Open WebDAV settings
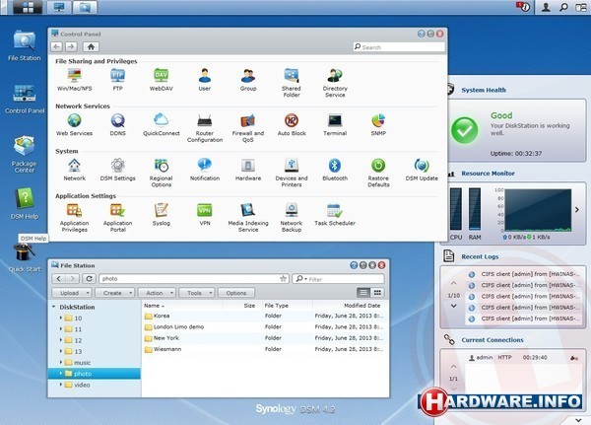Screen dimensions: 591x425 click(x=161, y=80)
